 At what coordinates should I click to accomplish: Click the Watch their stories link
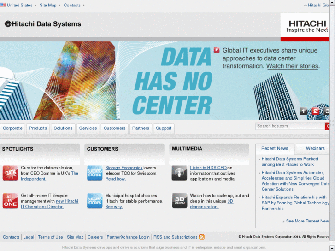[x=292, y=66]
